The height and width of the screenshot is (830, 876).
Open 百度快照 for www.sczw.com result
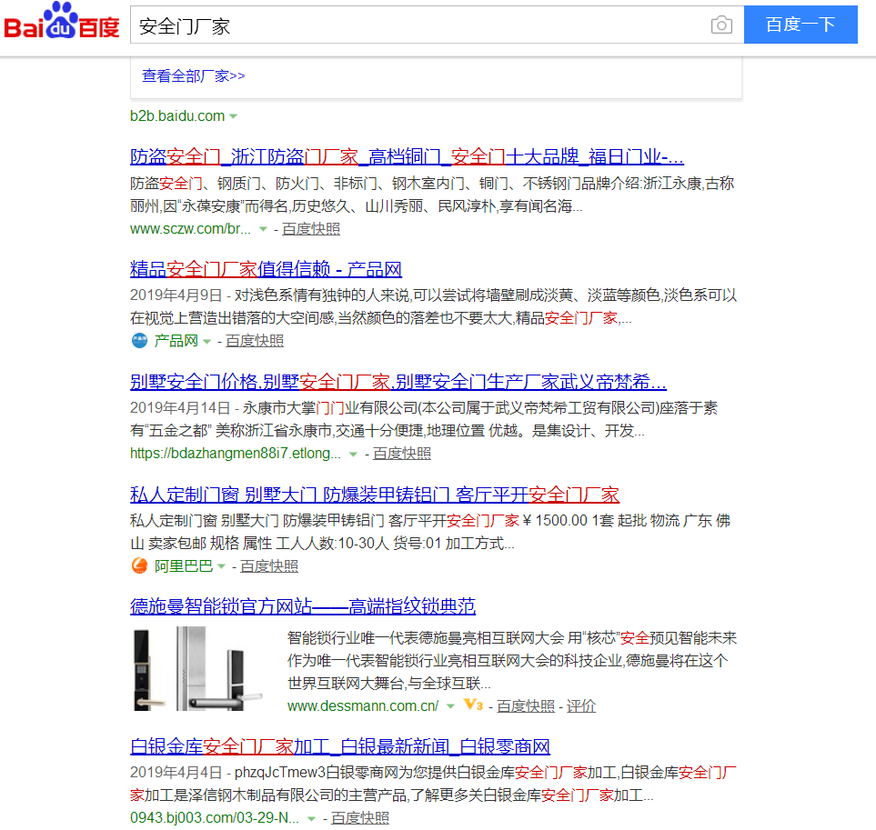(311, 229)
